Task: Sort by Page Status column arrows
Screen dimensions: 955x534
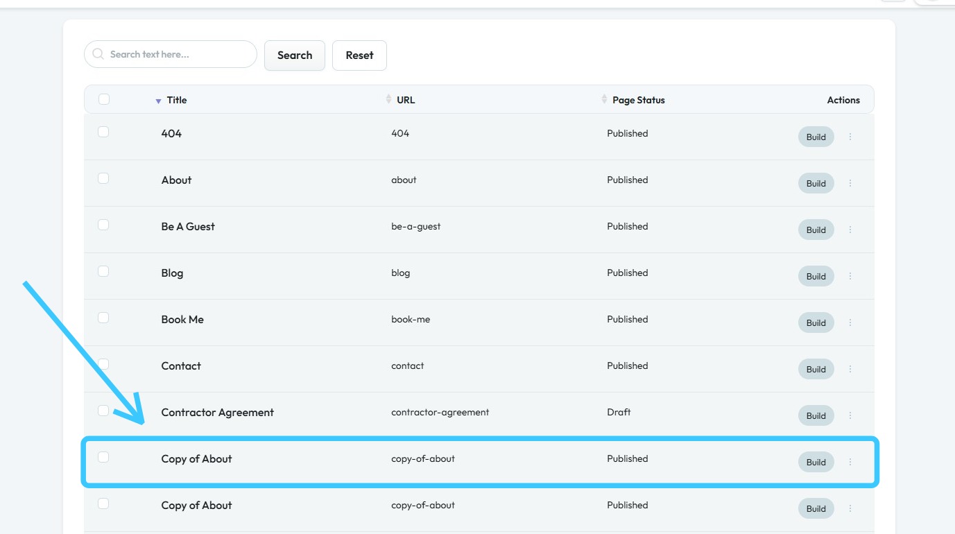Action: pos(604,100)
